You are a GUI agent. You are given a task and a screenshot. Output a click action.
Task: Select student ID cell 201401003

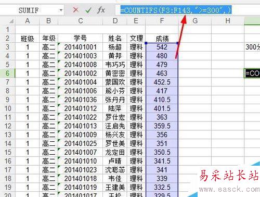point(81,56)
